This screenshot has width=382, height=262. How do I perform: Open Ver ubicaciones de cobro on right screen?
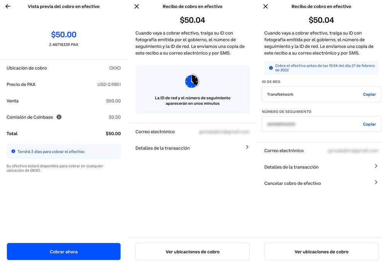pos(321,252)
